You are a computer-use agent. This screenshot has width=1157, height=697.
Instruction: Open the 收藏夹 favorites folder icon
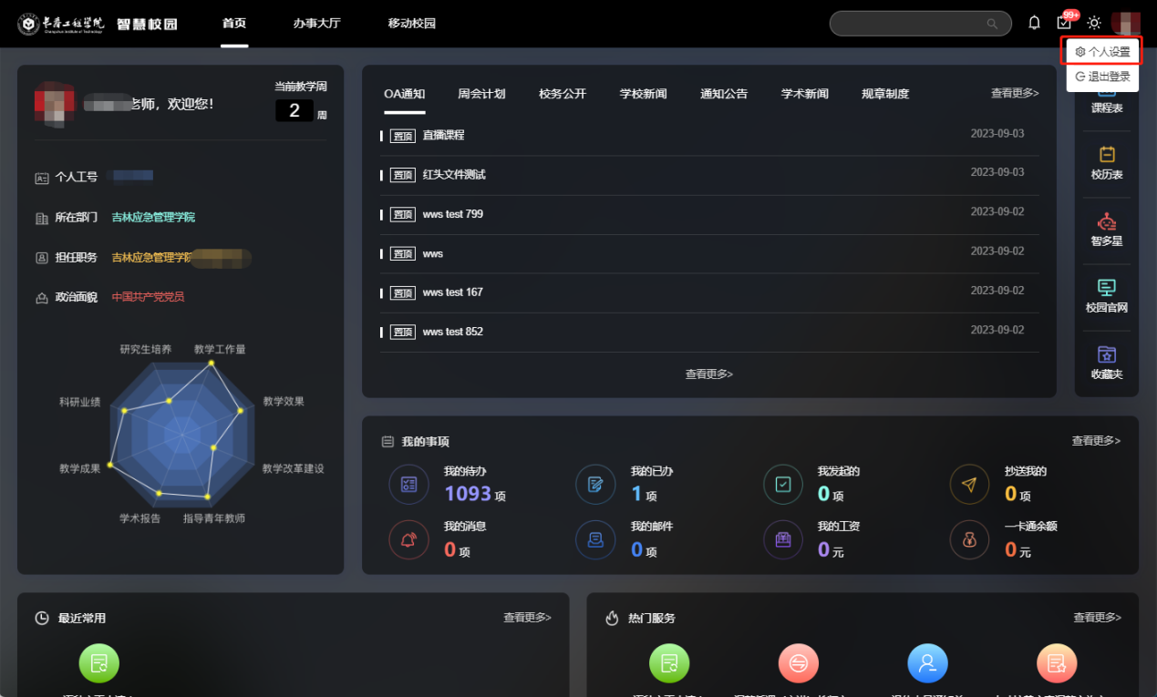click(1107, 354)
